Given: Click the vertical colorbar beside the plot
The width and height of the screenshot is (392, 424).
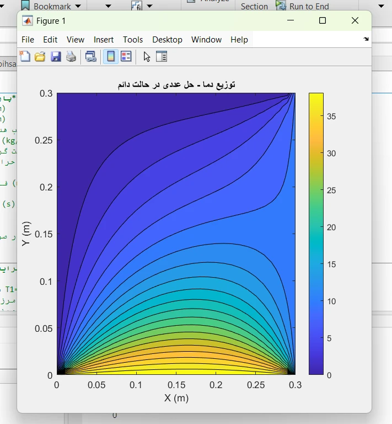Looking at the screenshot, I should coord(316,234).
